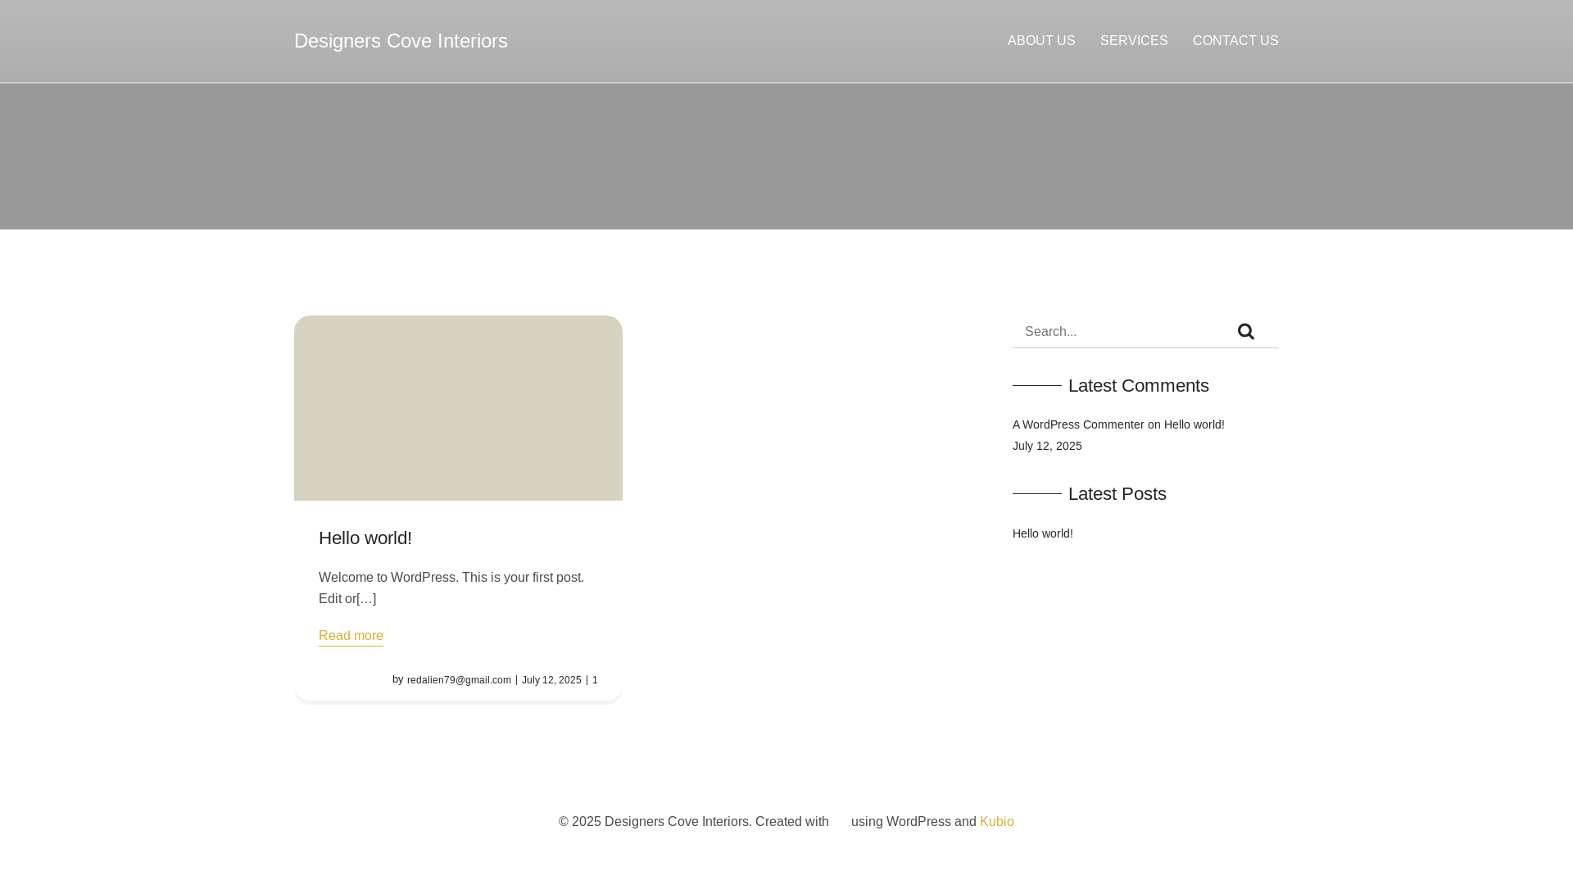
Task: Visit the Kubio link in footer
Action: pyautogui.click(x=996, y=822)
